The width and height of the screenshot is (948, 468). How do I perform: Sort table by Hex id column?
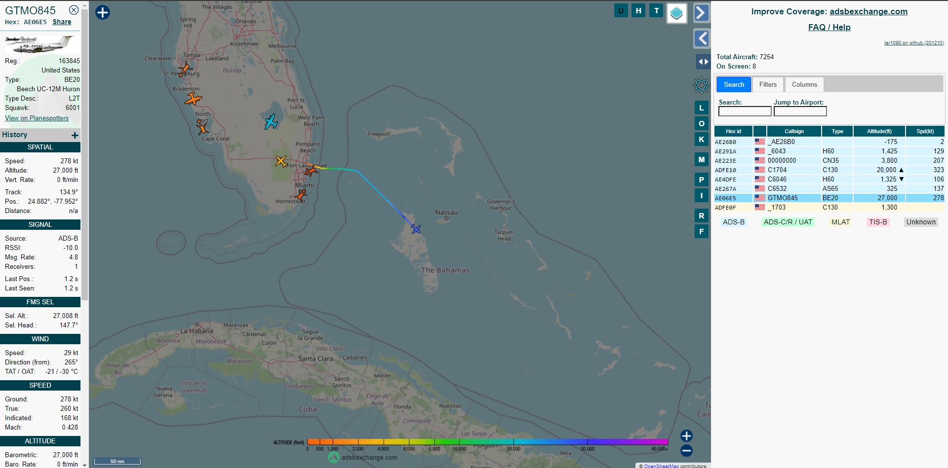coord(733,131)
